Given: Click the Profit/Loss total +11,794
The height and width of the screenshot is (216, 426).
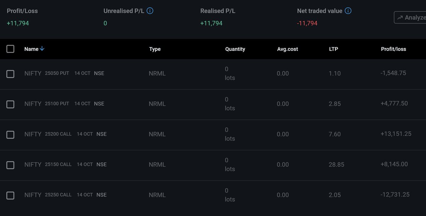Looking at the screenshot, I should click(x=18, y=23).
